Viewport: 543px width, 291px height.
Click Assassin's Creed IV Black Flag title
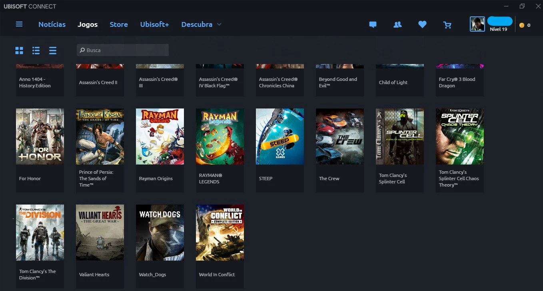point(218,82)
